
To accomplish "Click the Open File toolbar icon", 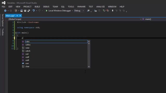I will pos(22,11).
